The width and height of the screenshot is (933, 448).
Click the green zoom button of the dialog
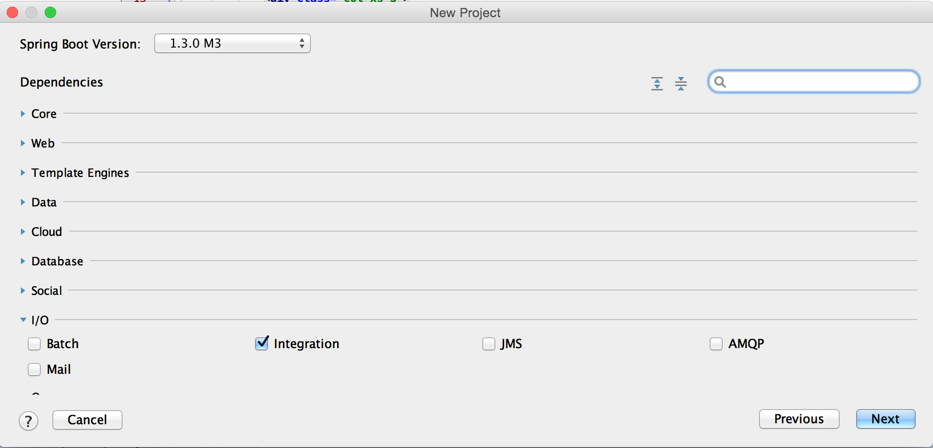pos(49,13)
